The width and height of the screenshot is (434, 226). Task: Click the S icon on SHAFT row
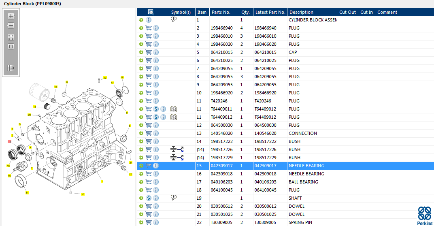pos(149,198)
